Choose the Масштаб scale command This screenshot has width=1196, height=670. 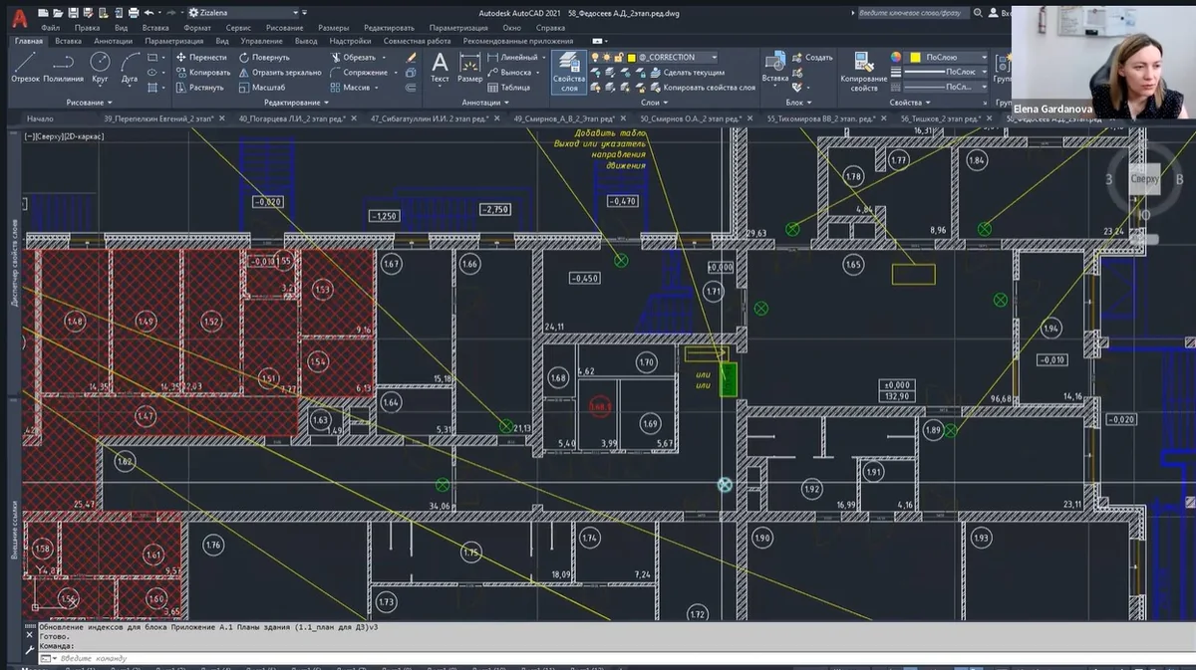click(x=262, y=88)
